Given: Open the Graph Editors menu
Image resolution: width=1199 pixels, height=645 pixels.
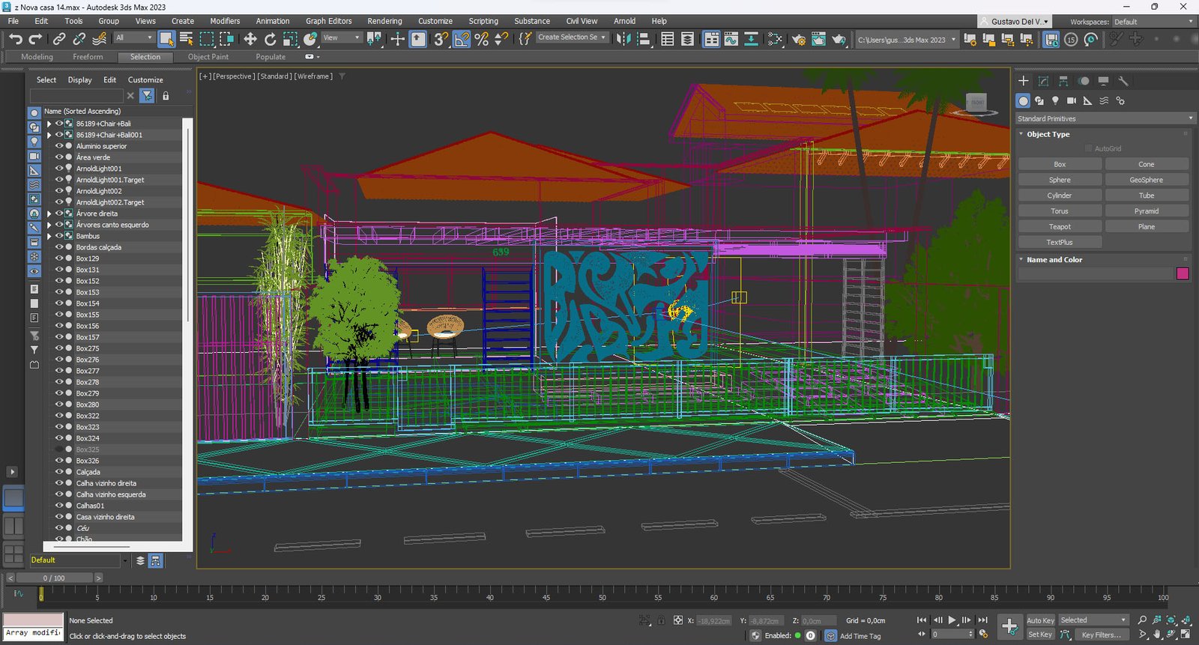Looking at the screenshot, I should [x=328, y=21].
